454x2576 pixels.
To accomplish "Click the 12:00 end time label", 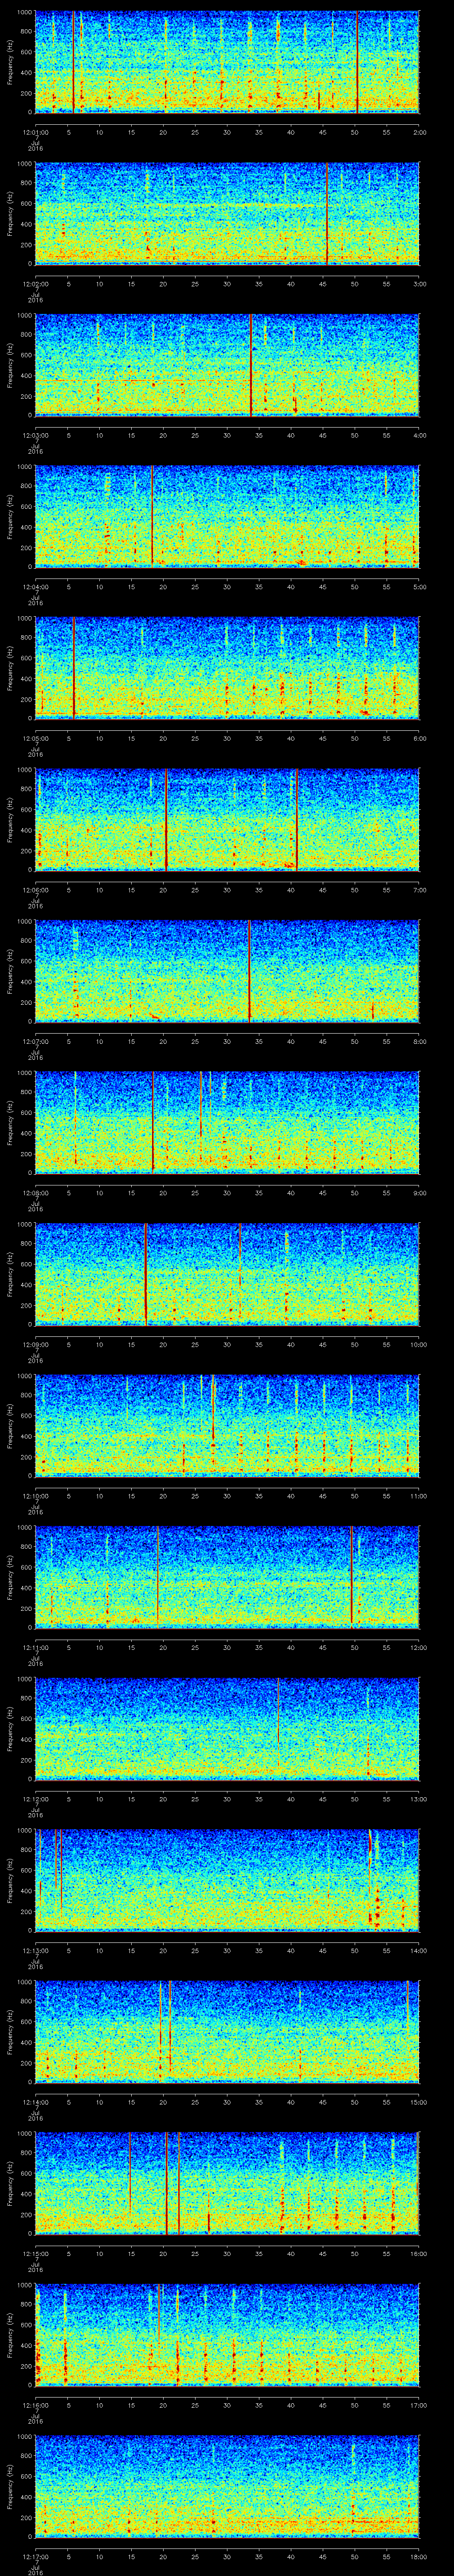I will coord(418,1649).
